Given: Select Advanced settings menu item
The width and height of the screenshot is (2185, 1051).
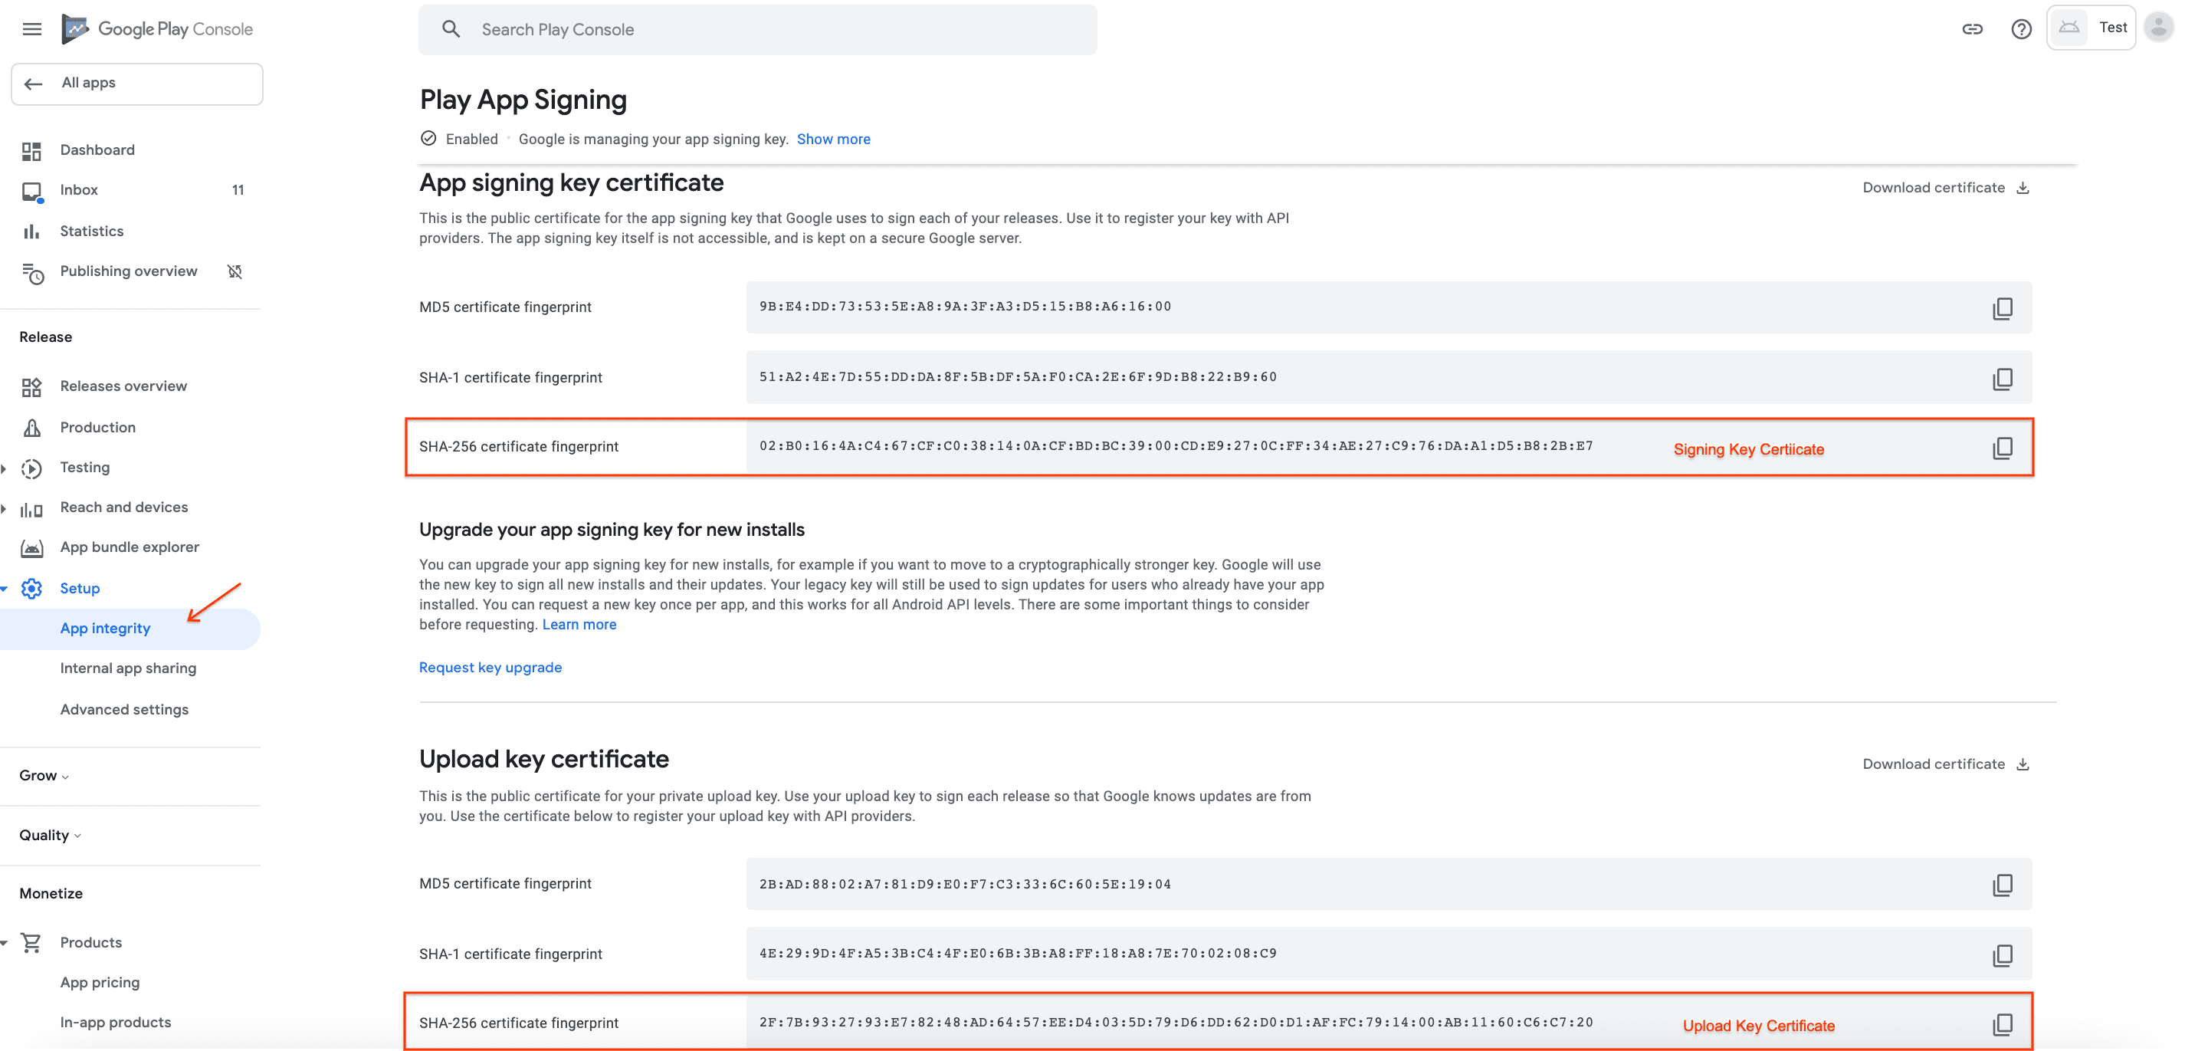Looking at the screenshot, I should tap(123, 708).
